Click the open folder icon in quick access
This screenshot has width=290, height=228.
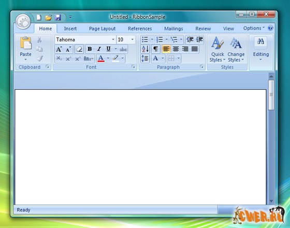point(49,18)
